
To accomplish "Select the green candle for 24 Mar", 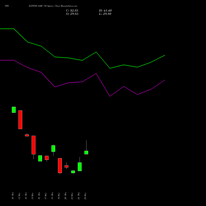I will [80, 167].
